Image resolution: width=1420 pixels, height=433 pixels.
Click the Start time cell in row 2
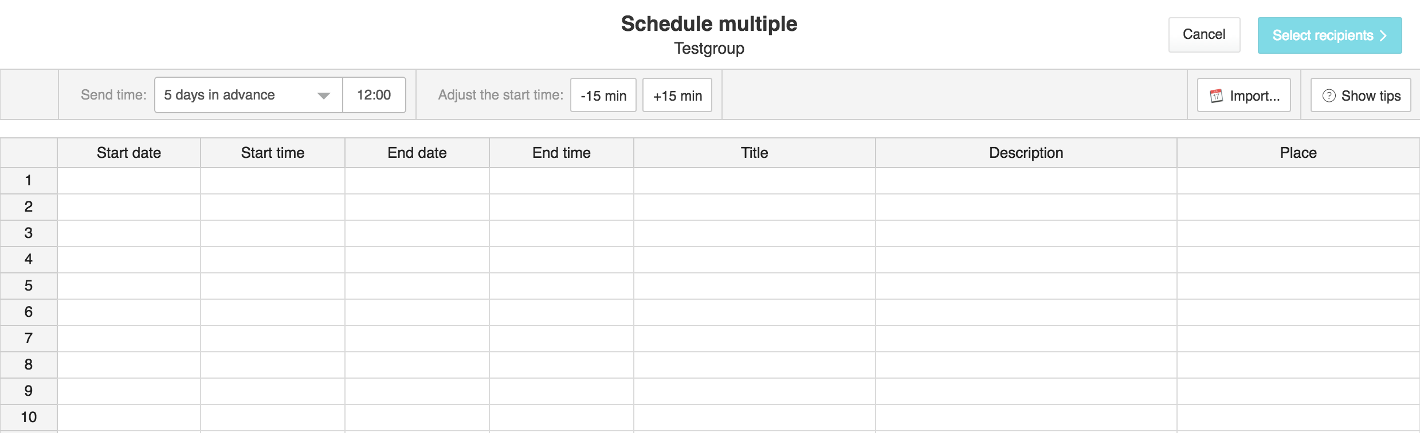(273, 207)
